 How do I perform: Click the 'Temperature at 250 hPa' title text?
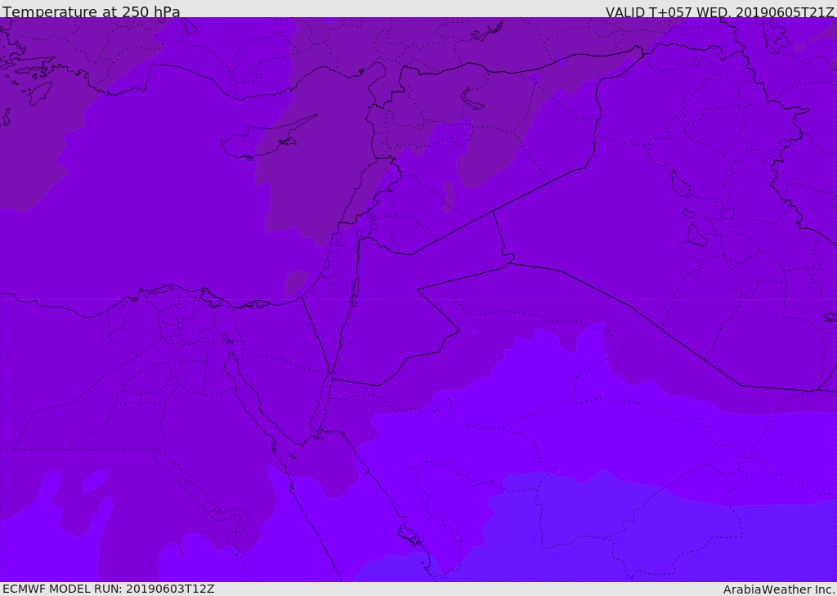(x=92, y=11)
